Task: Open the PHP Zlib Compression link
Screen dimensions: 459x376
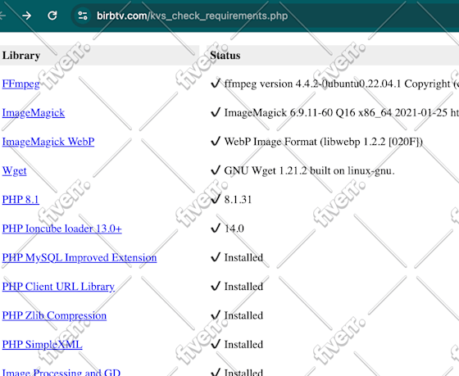Action: [x=54, y=315]
